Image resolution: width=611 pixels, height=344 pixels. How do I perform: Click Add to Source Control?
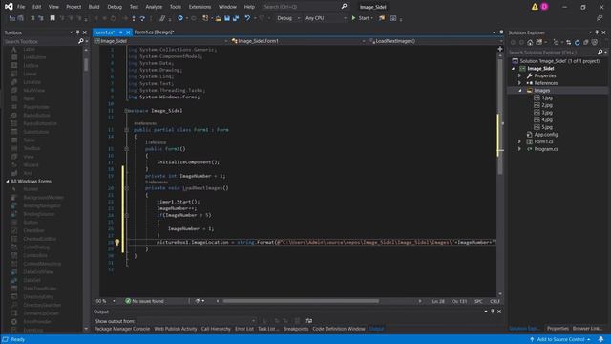[x=560, y=339]
